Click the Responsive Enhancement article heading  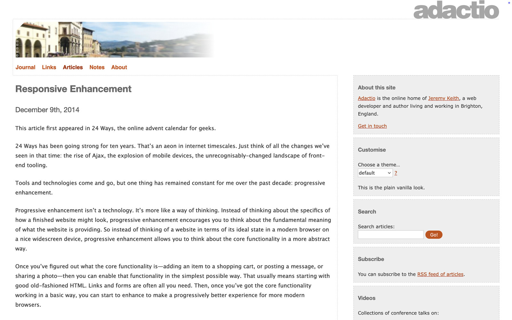73,89
